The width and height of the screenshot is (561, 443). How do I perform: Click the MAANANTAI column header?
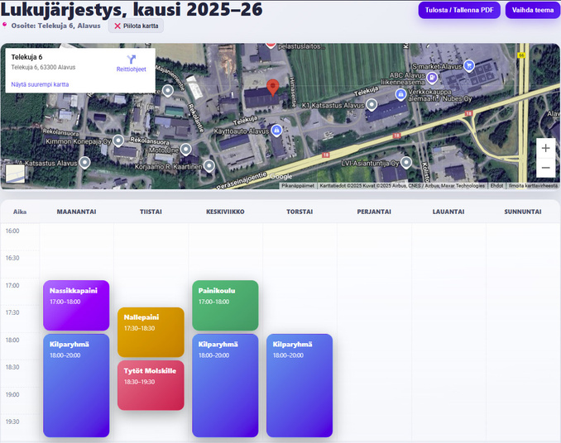(x=77, y=212)
